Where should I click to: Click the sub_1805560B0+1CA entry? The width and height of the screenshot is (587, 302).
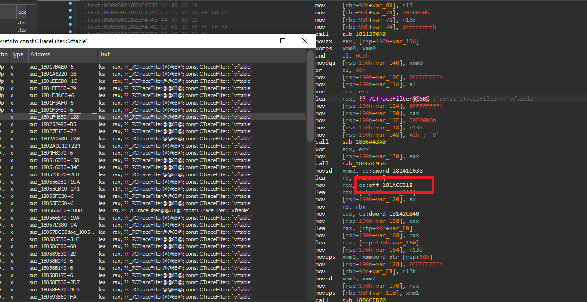pos(153,182)
